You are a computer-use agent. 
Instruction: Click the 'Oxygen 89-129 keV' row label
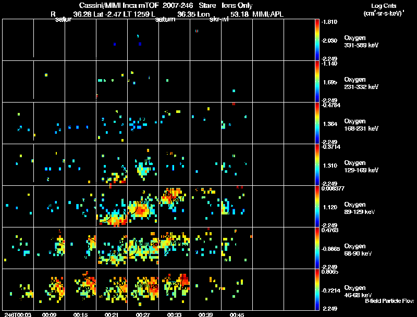[x=360, y=208]
